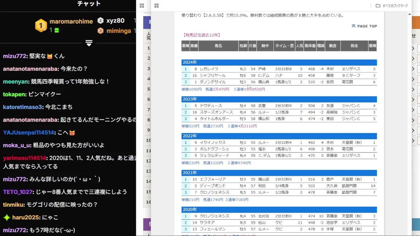This screenshot has width=420, height=236.
Task: Click the チャット panel title
Action: point(89,4)
